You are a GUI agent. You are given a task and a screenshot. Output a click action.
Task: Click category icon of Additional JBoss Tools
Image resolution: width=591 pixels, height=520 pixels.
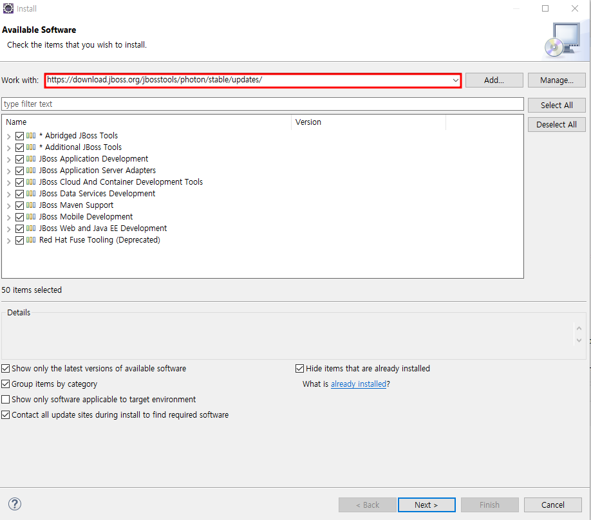[x=31, y=147]
